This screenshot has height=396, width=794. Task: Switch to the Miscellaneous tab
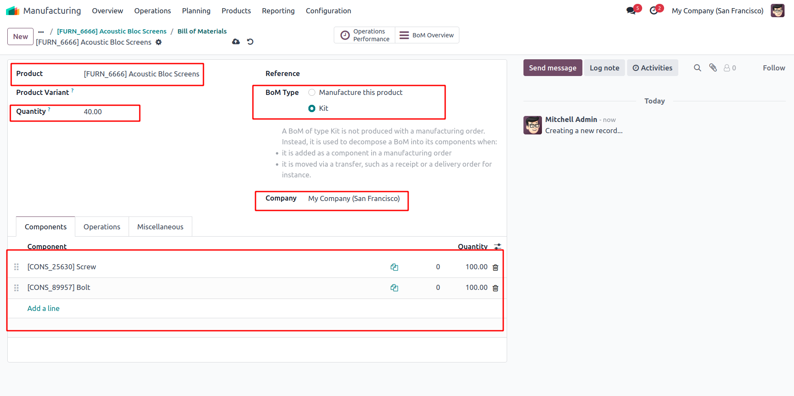(160, 227)
